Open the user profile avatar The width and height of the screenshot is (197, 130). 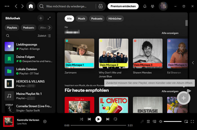pyautogui.click(x=163, y=6)
